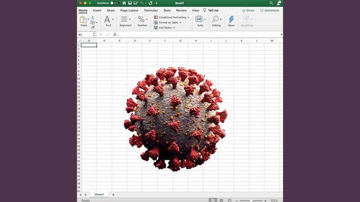The width and height of the screenshot is (360, 202).
Task: Click the Name Box stepper arrows
Action: click(94, 35)
